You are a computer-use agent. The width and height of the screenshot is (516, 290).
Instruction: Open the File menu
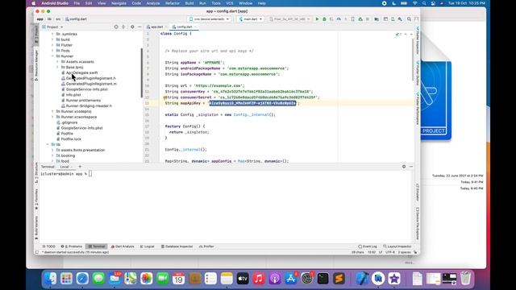77,3
